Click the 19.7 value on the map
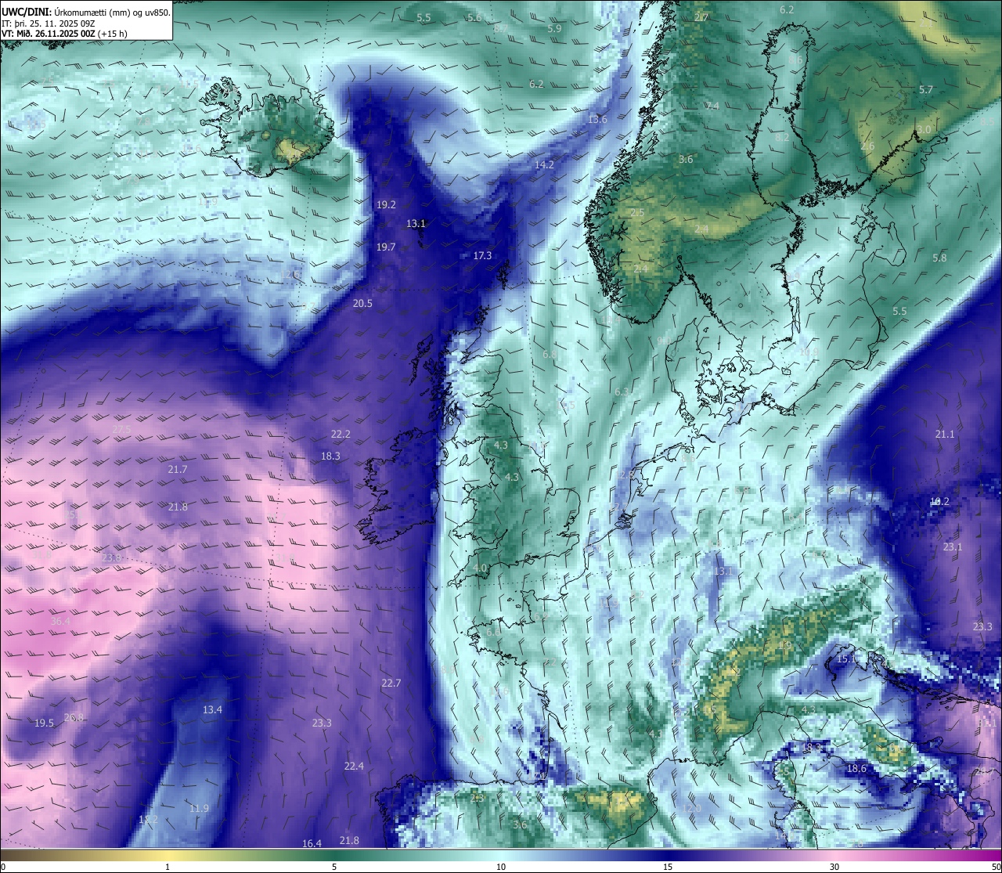Image resolution: width=1002 pixels, height=873 pixels. 386,247
